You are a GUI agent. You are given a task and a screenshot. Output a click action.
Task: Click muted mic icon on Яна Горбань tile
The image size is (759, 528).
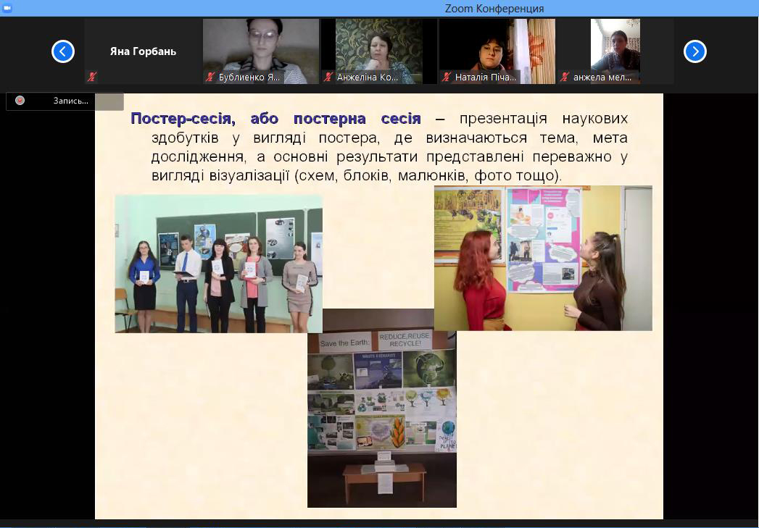[92, 77]
